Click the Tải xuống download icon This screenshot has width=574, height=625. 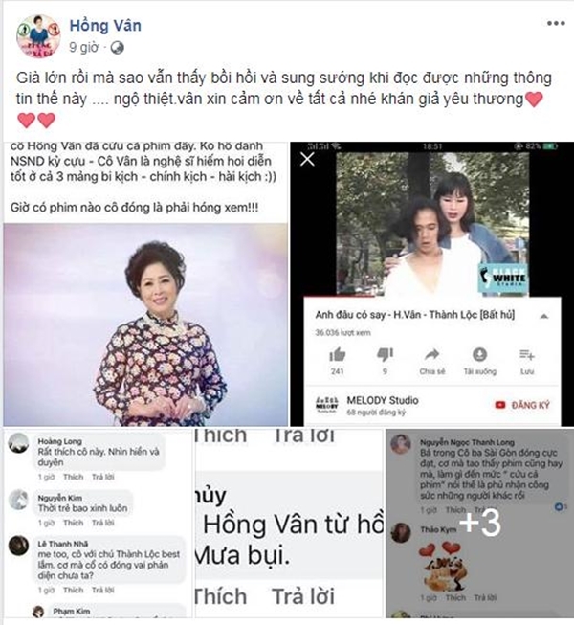[479, 354]
